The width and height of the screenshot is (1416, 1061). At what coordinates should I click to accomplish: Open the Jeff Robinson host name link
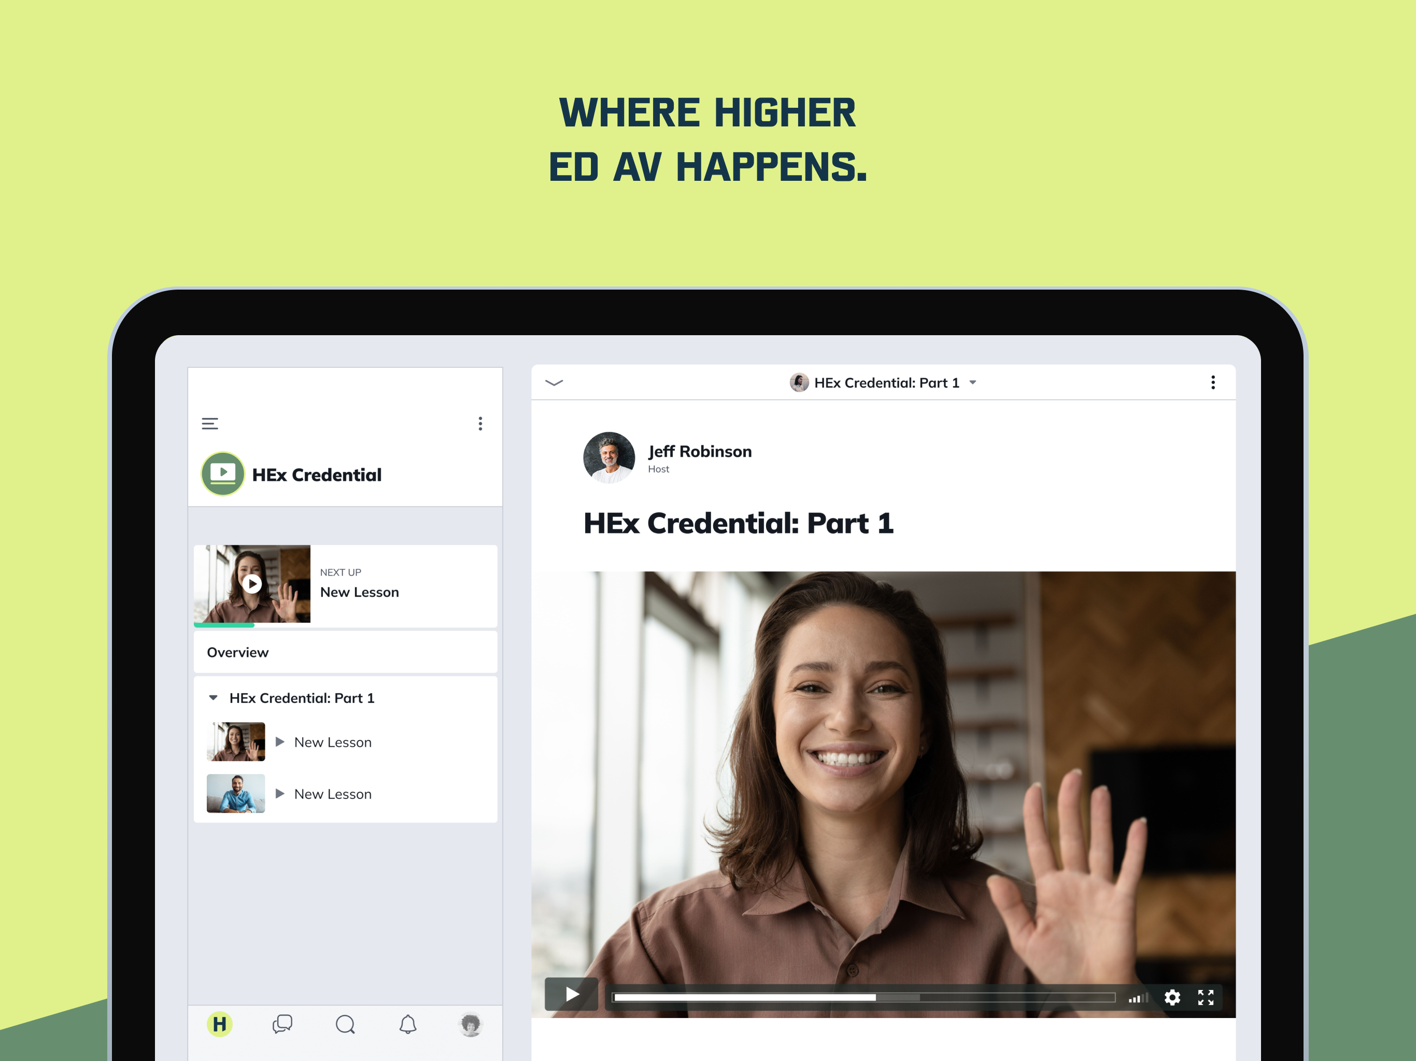coord(700,452)
